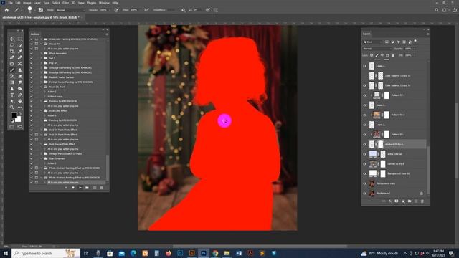Expand Realistic Vector Cartoon action set
The height and width of the screenshot is (258, 459).
(42, 77)
